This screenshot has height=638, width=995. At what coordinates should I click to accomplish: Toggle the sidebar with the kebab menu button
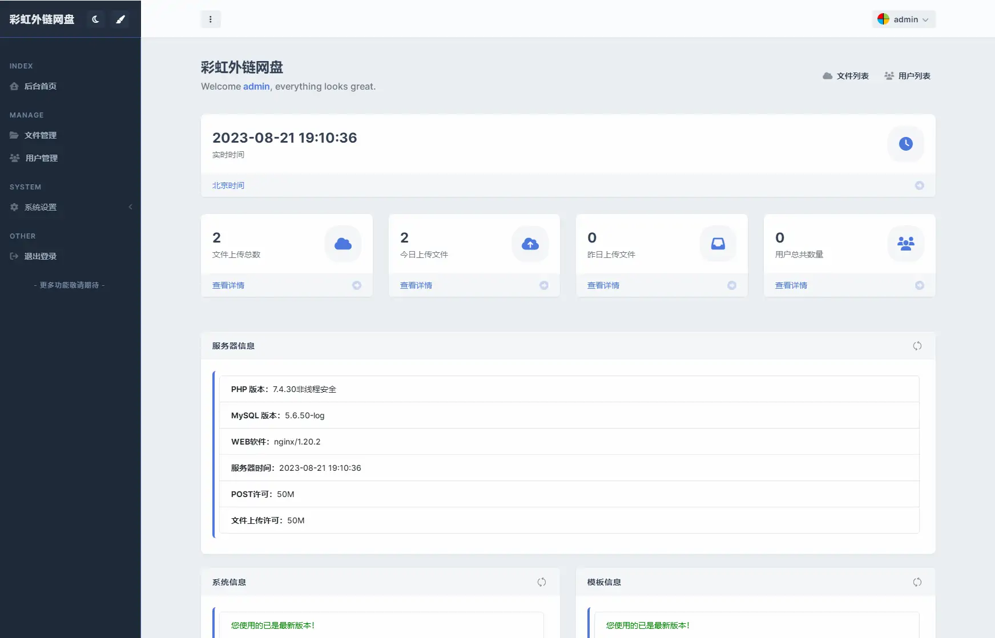[211, 19]
